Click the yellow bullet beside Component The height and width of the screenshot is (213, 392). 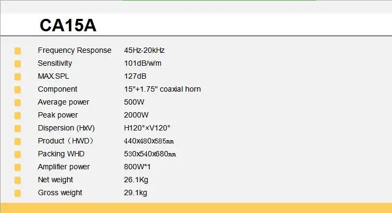pos(17,90)
